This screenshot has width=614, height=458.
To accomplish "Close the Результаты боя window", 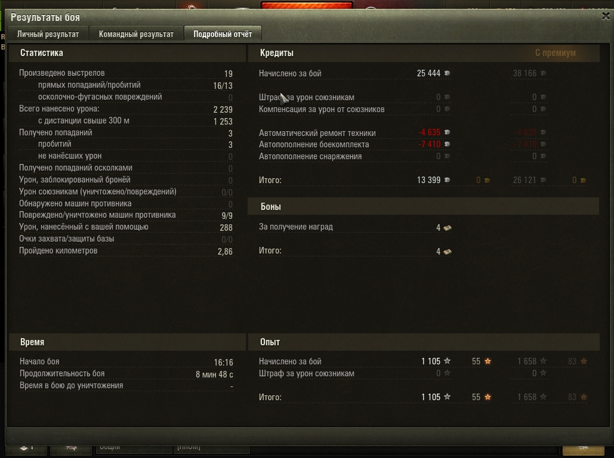I will pyautogui.click(x=606, y=16).
